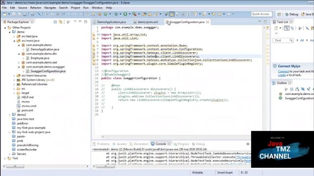Run the application with green Run icon
Viewport: 314px width, 176px height.
[x=125, y=14]
